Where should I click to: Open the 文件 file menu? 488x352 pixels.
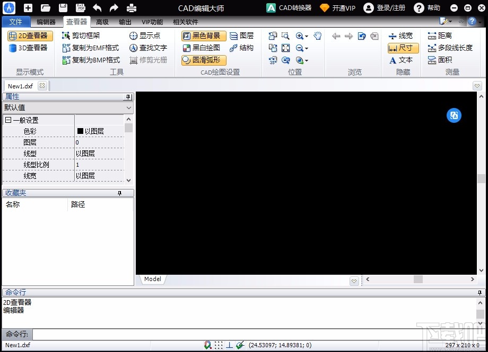(x=16, y=22)
